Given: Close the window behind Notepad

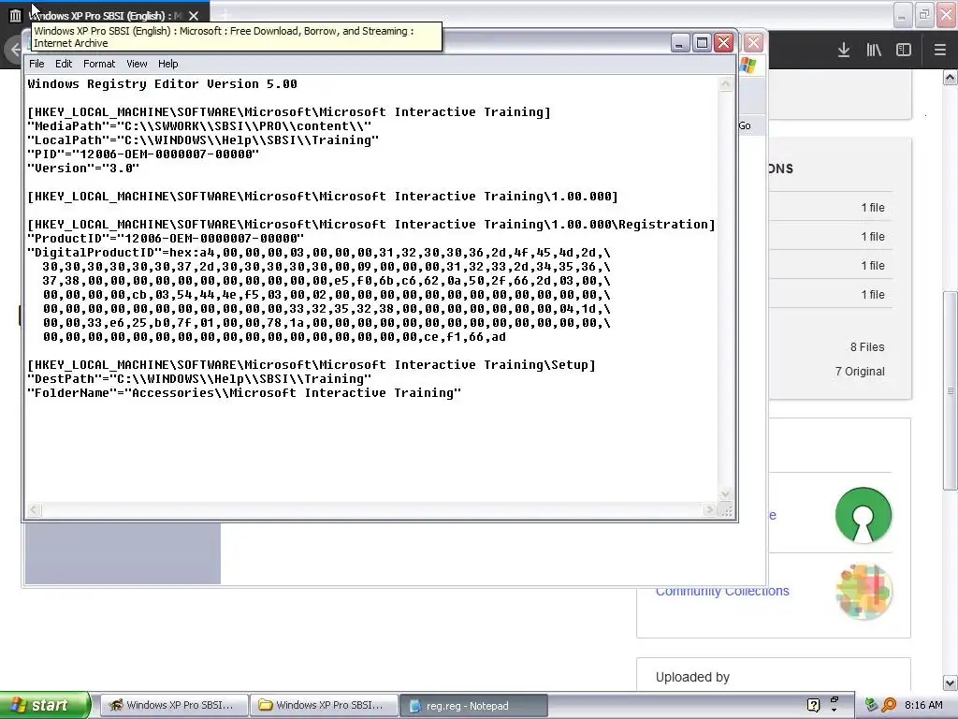Looking at the screenshot, I should (x=753, y=43).
